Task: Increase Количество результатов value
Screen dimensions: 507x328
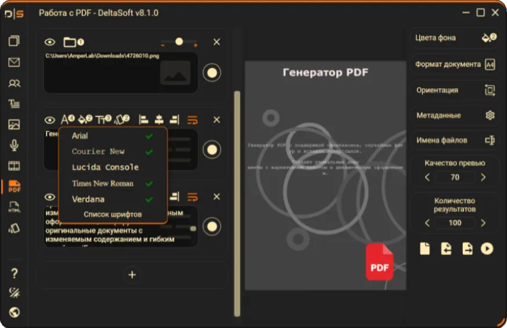Action: (x=483, y=223)
